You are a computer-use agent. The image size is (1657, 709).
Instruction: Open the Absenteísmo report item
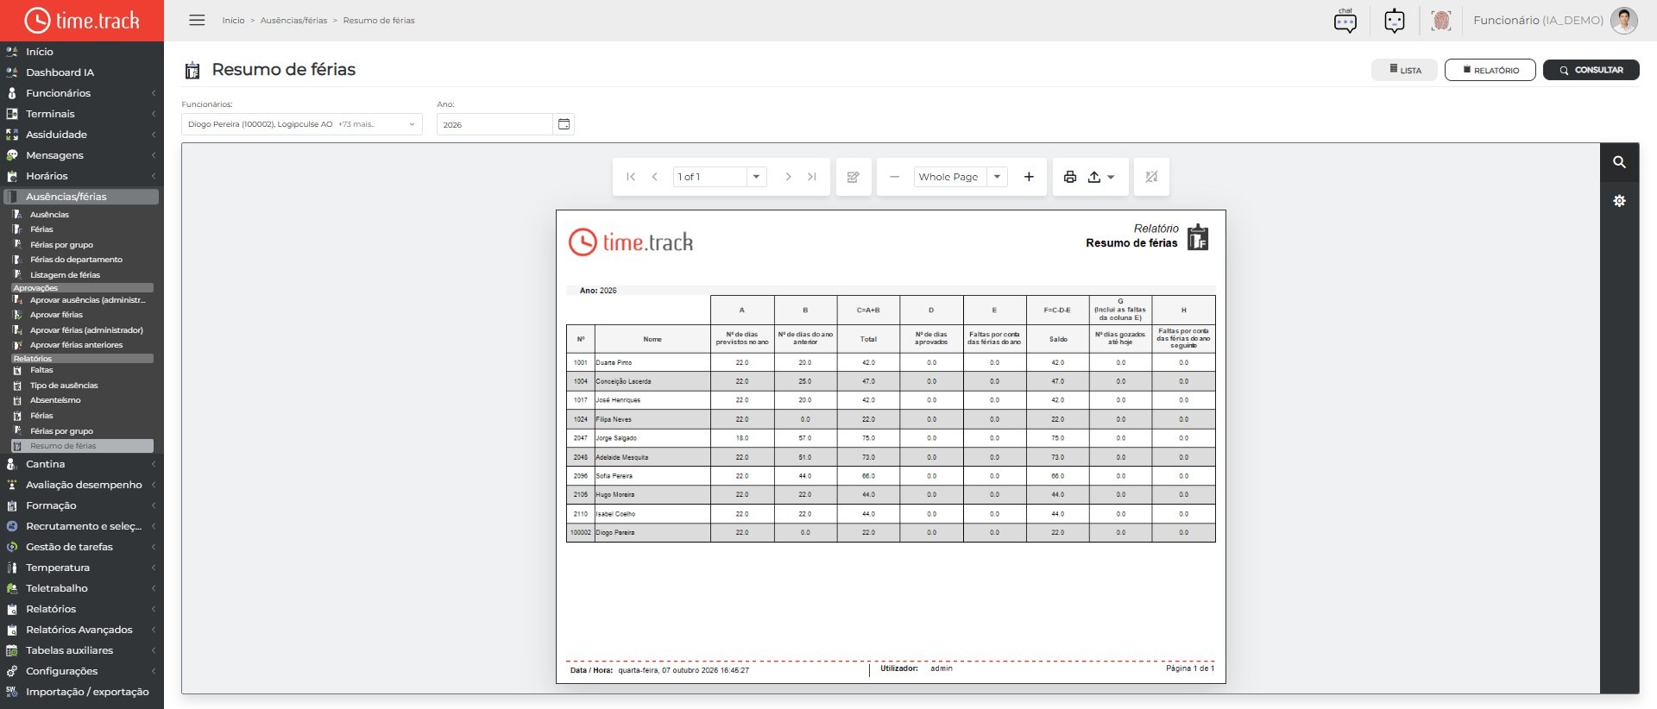point(55,400)
